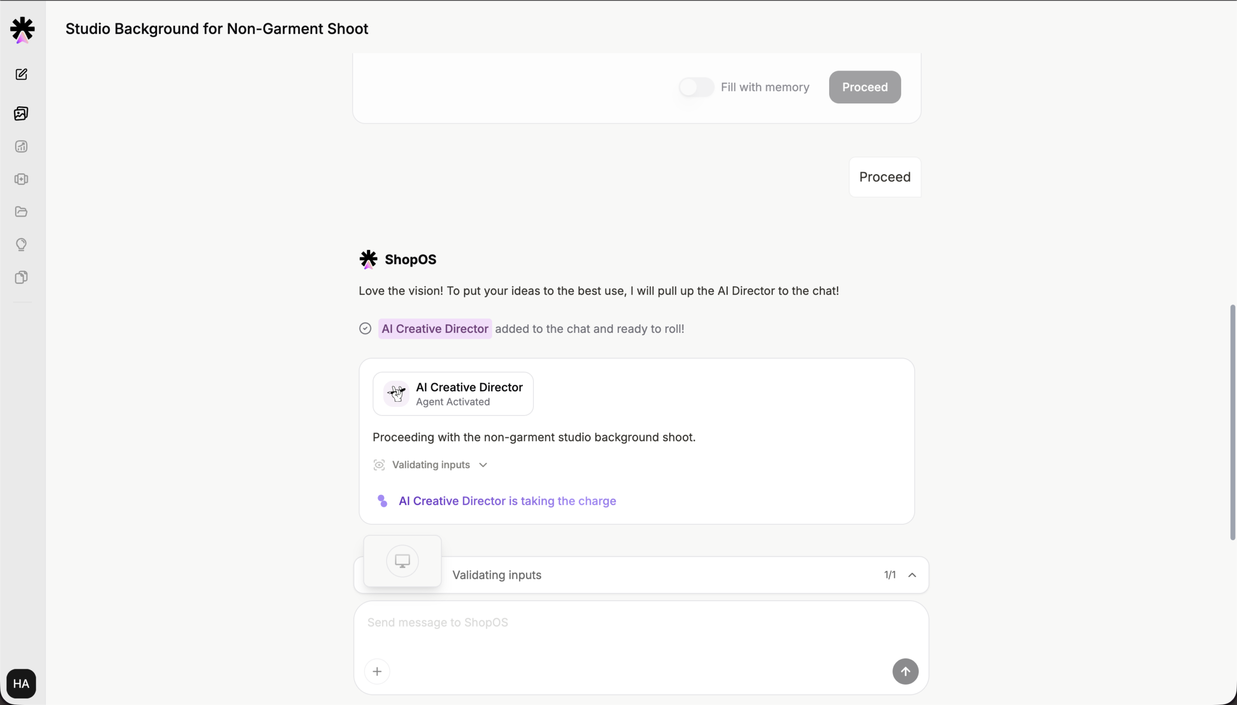
Task: Expand the Validating inputs dropdown chevron
Action: 483,465
